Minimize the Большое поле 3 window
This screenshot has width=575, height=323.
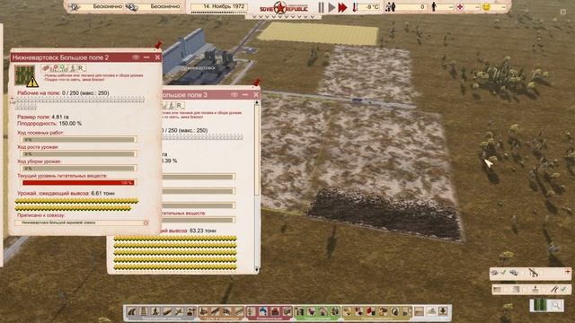click(x=245, y=95)
